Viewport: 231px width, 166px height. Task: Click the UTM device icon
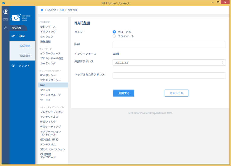click(x=13, y=36)
